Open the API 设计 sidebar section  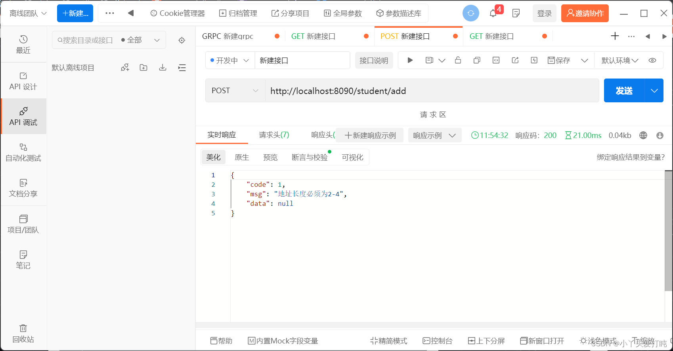click(x=23, y=81)
